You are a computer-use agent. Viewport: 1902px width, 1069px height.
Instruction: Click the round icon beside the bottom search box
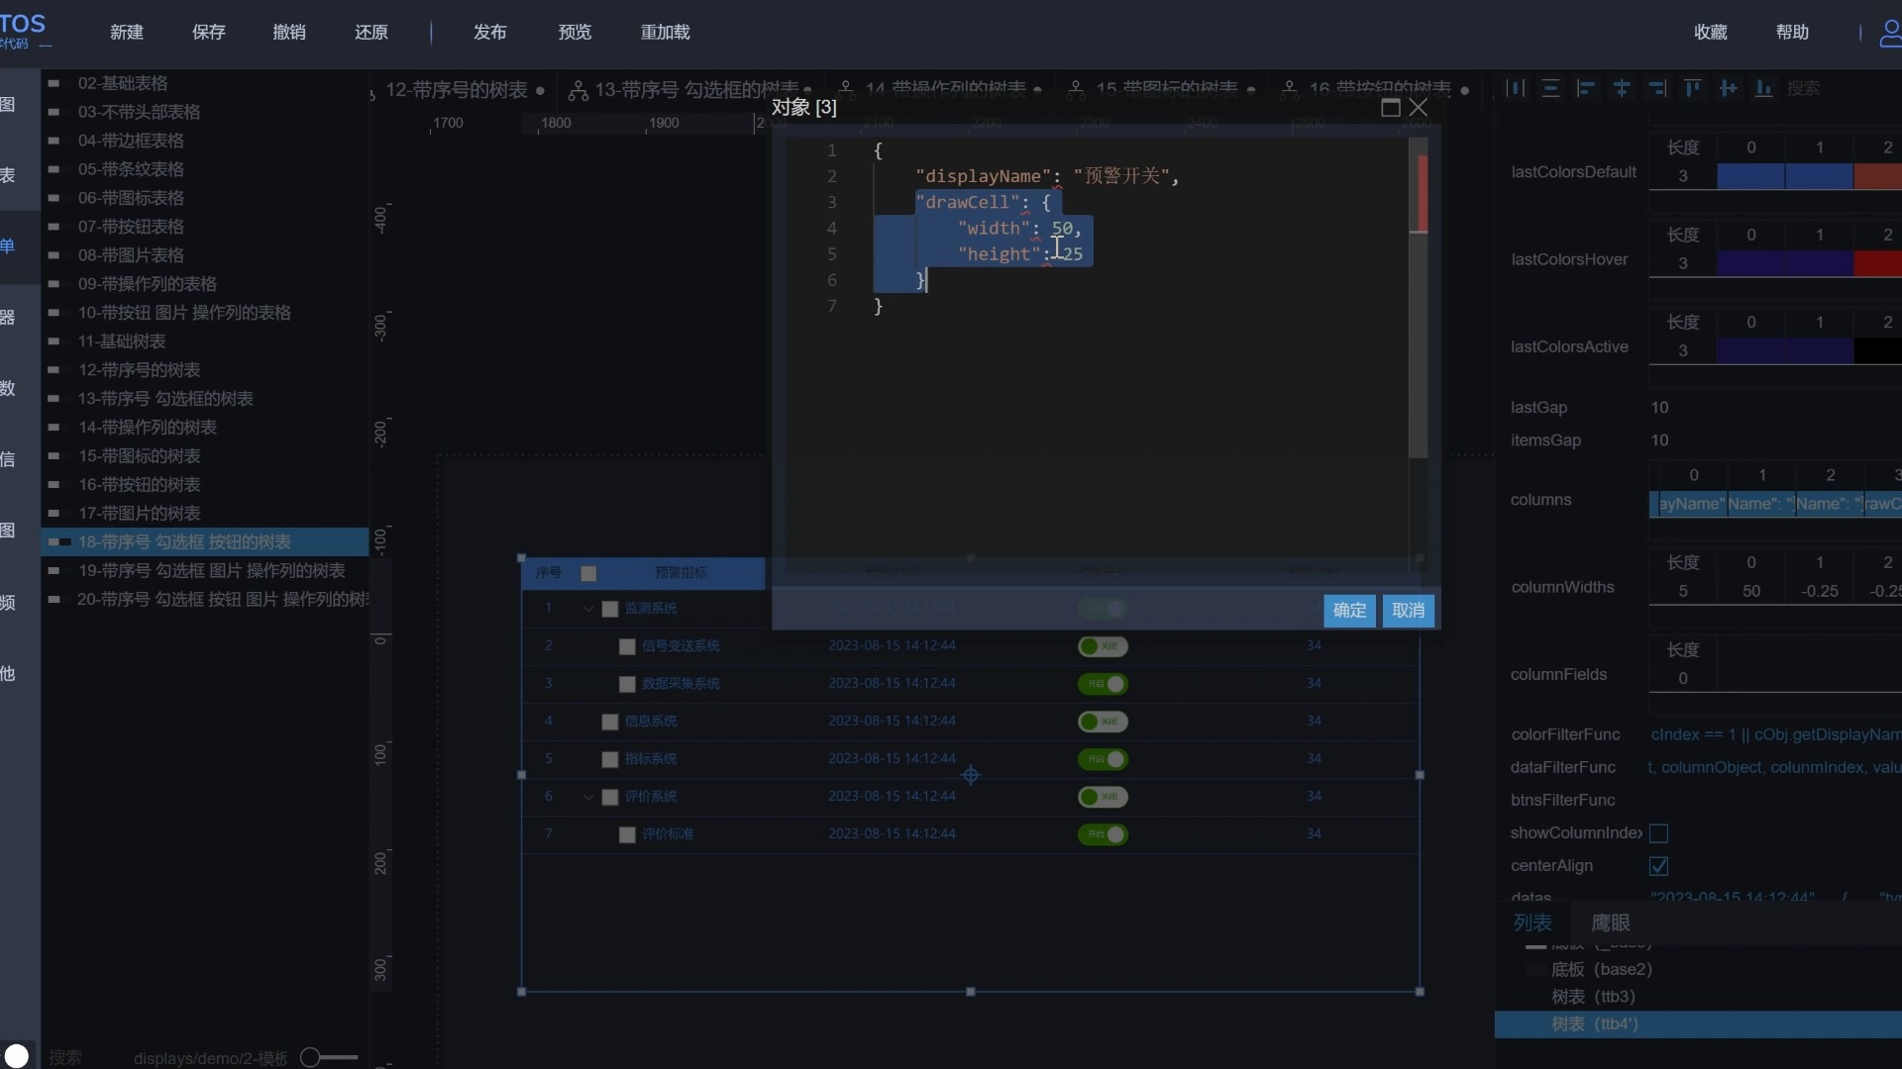(x=17, y=1056)
